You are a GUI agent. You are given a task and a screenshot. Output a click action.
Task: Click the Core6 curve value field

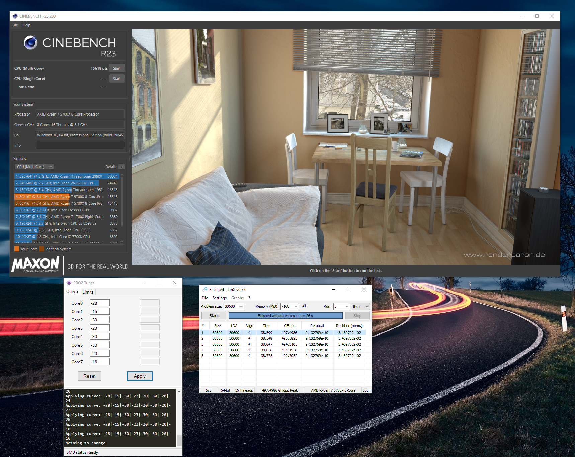100,353
